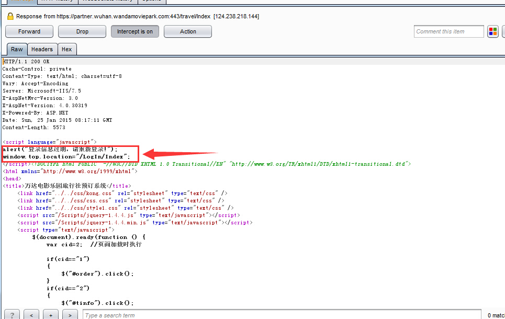This screenshot has height=319, width=505.
Task: Click the Vary: Accept-Encoding header
Action: pos(36,84)
